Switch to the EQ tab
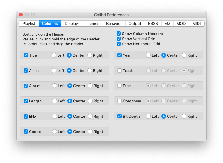 (x=167, y=23)
